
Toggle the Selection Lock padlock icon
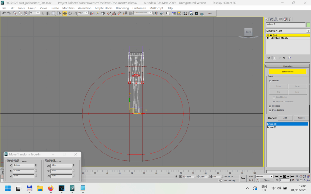(x=176, y=176)
